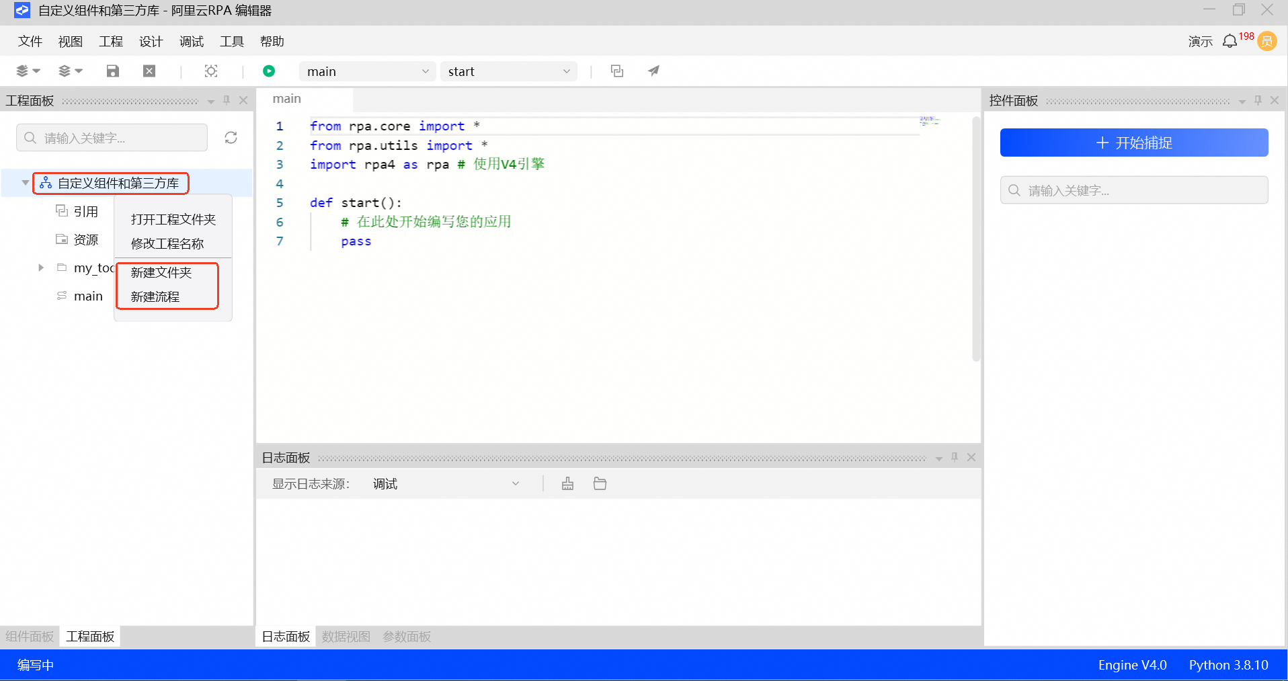Select 新建流程 in context menu

tap(155, 296)
